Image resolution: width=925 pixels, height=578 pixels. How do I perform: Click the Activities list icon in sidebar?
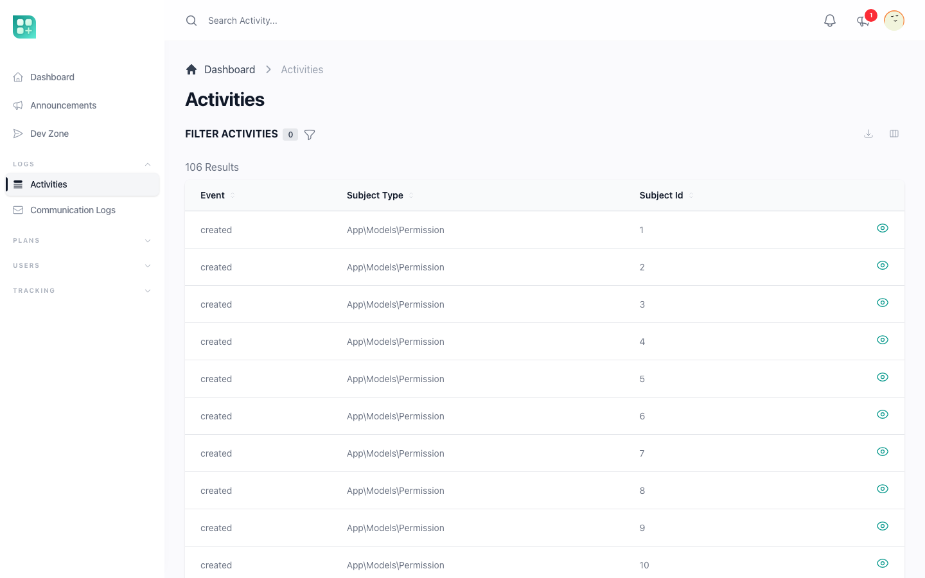tap(18, 184)
